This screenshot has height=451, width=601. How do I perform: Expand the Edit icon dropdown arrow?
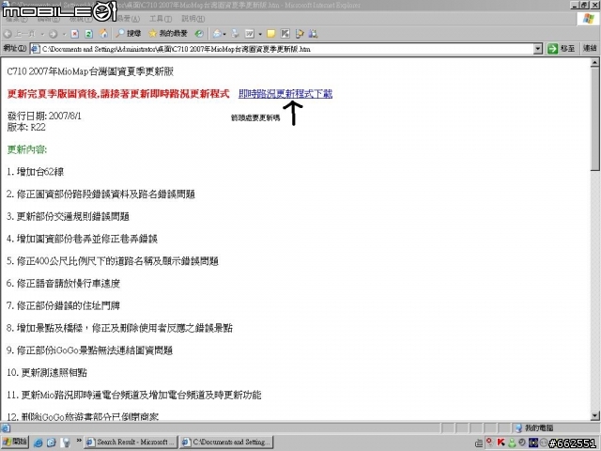(x=260, y=34)
